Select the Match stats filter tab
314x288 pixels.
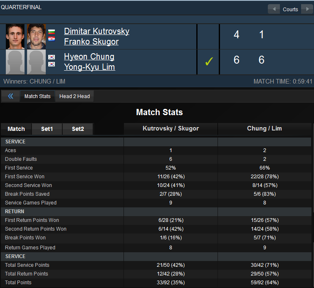point(16,129)
